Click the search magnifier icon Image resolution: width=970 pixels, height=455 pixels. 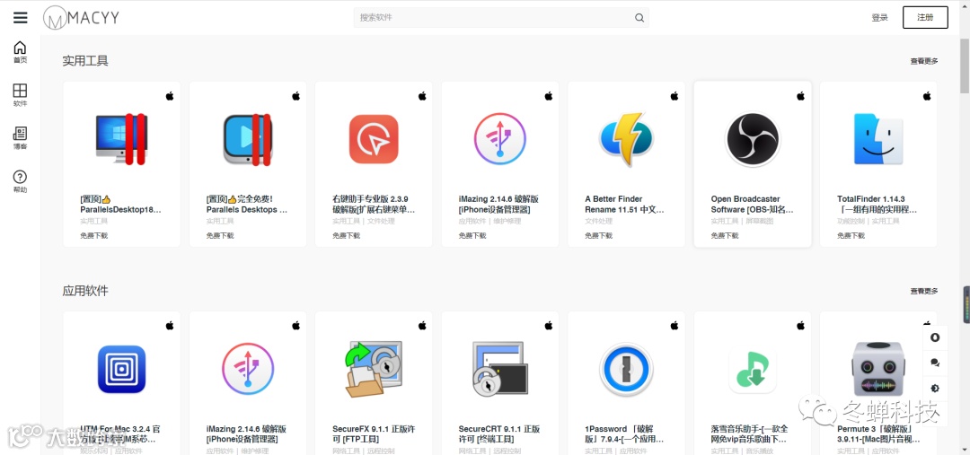click(639, 18)
